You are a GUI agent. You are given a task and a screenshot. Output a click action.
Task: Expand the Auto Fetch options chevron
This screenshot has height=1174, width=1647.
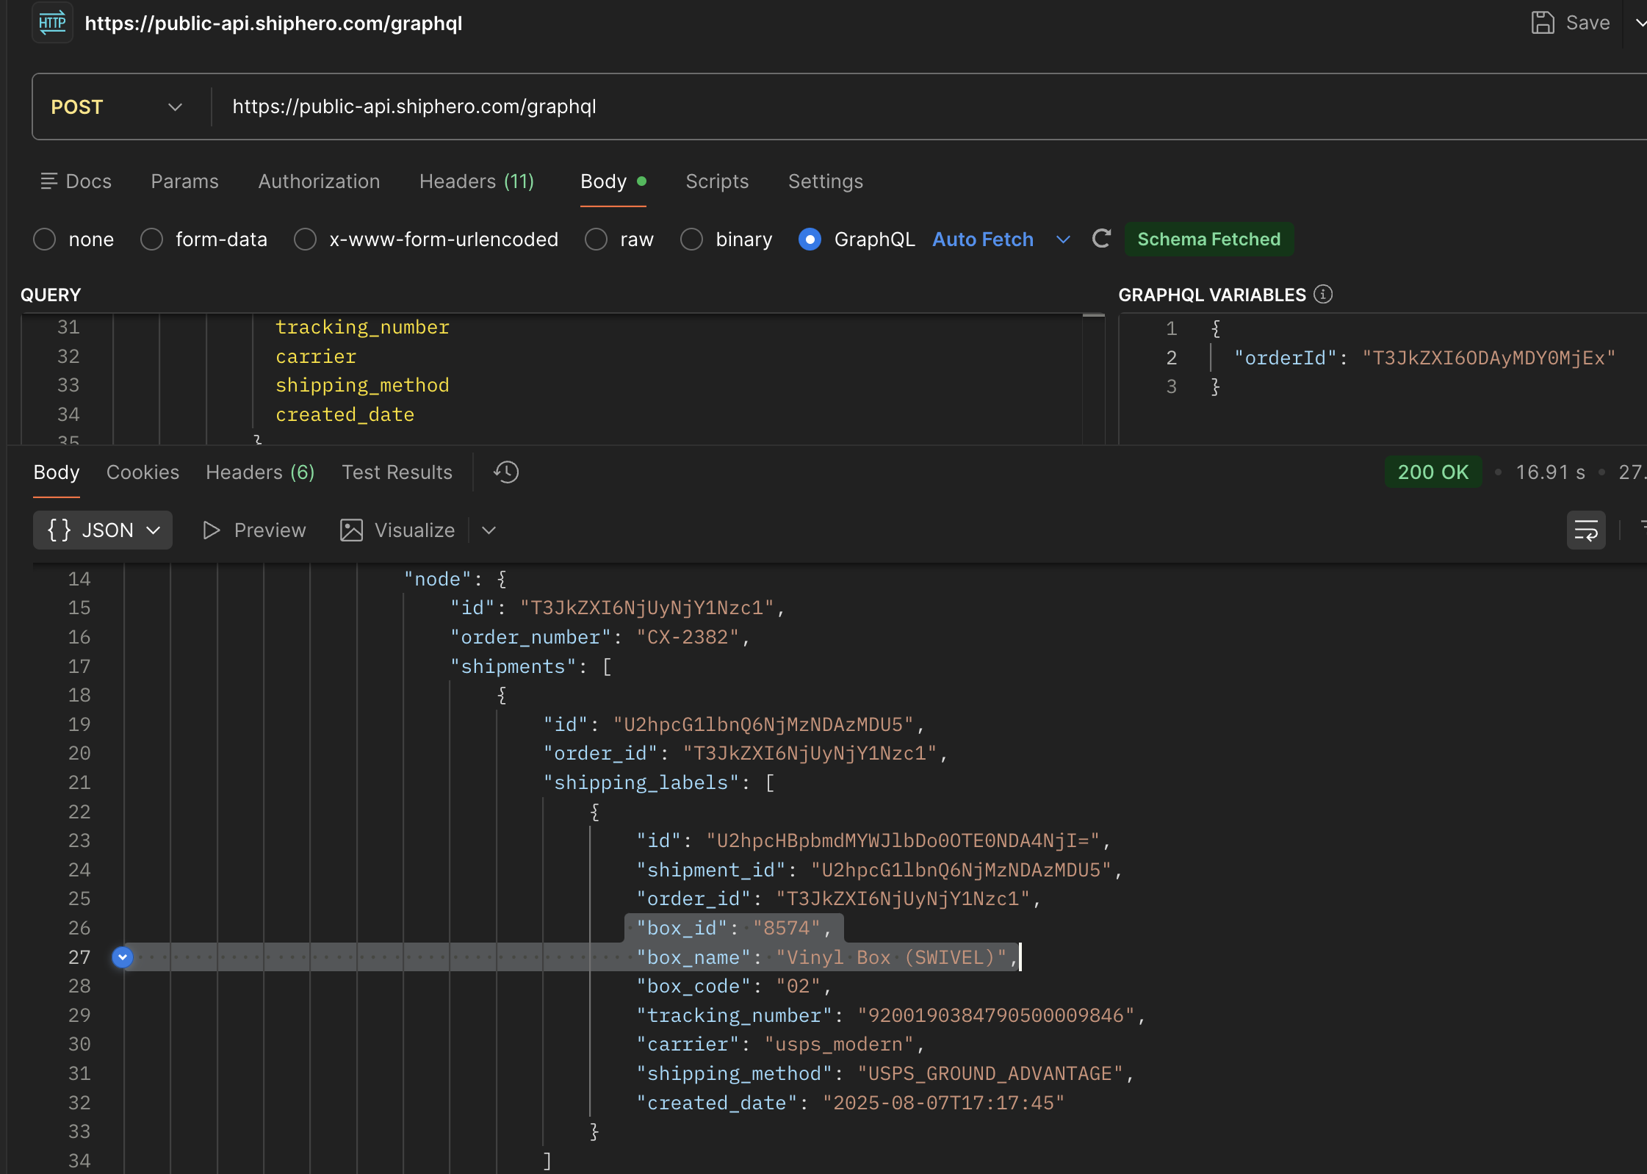1062,240
